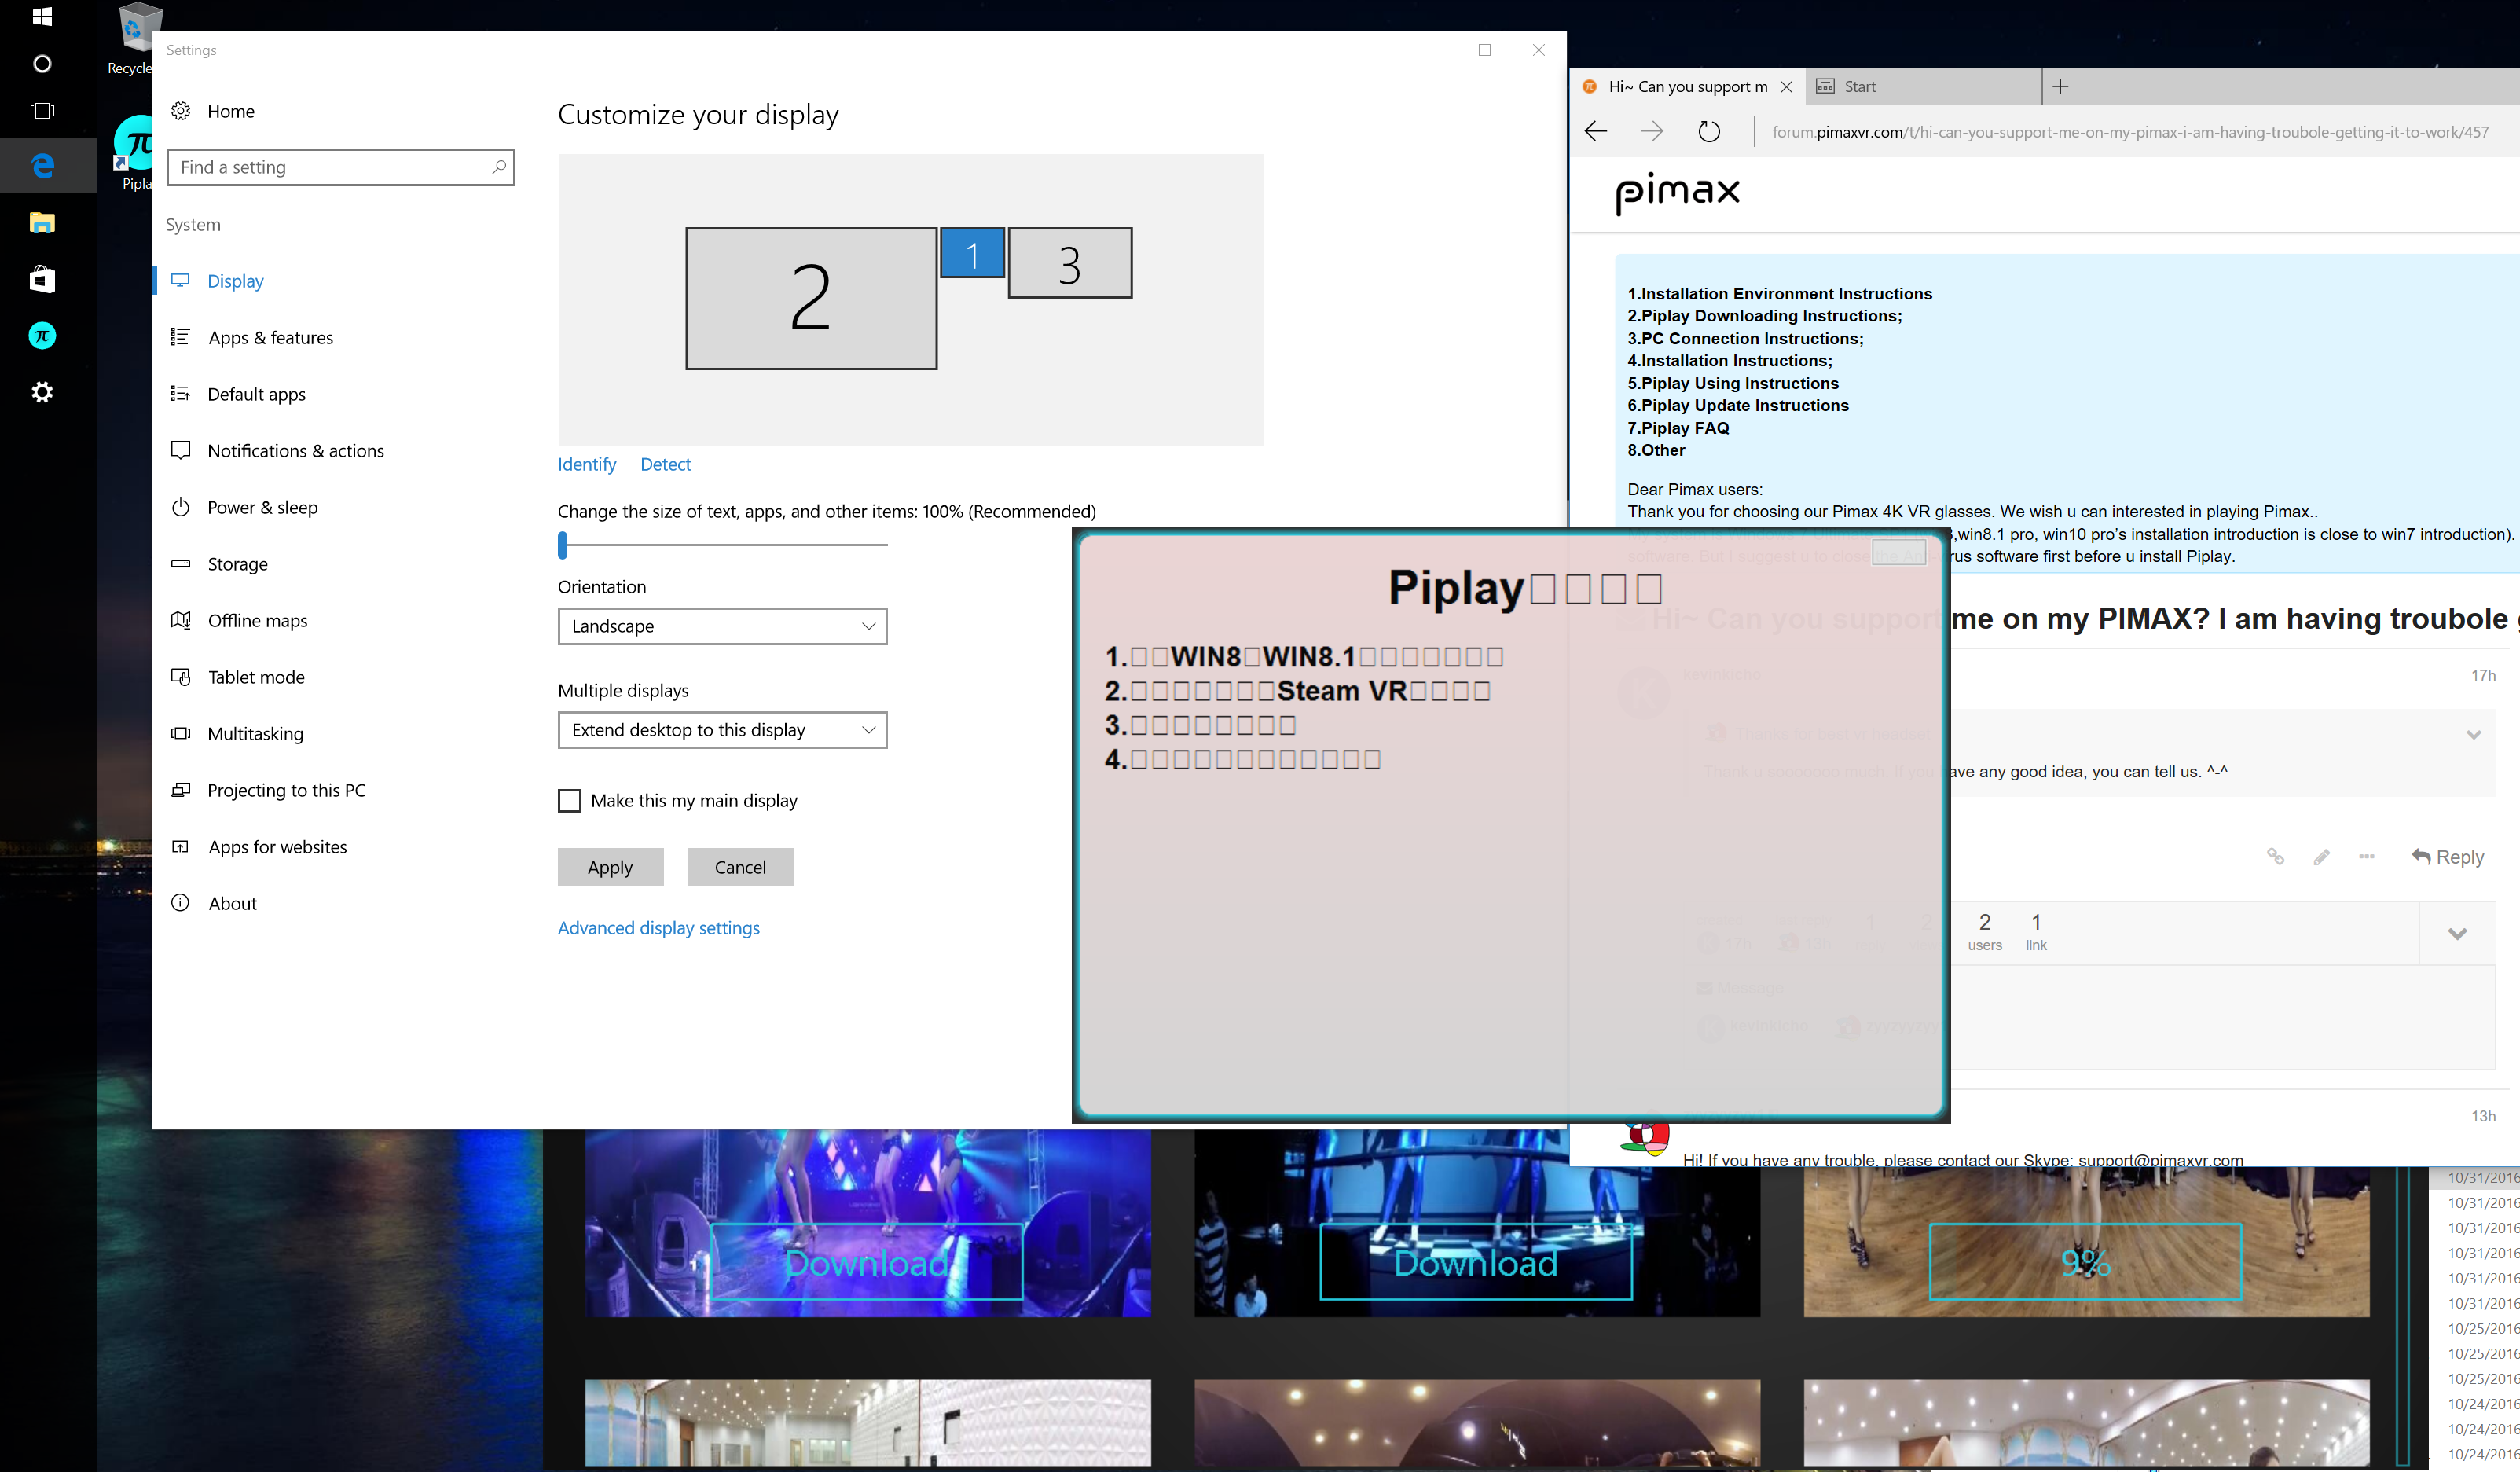Open Cortana search circle icon
2520x1472 pixels.
click(x=42, y=64)
